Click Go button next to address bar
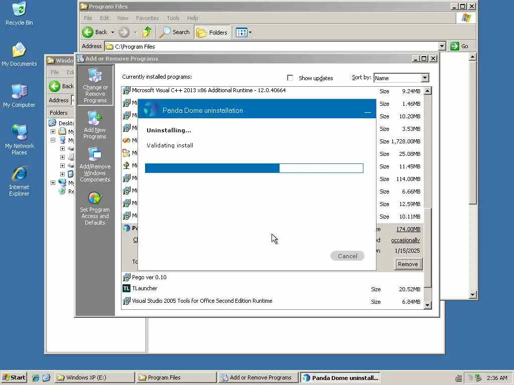514x385 pixels. pyautogui.click(x=460, y=46)
